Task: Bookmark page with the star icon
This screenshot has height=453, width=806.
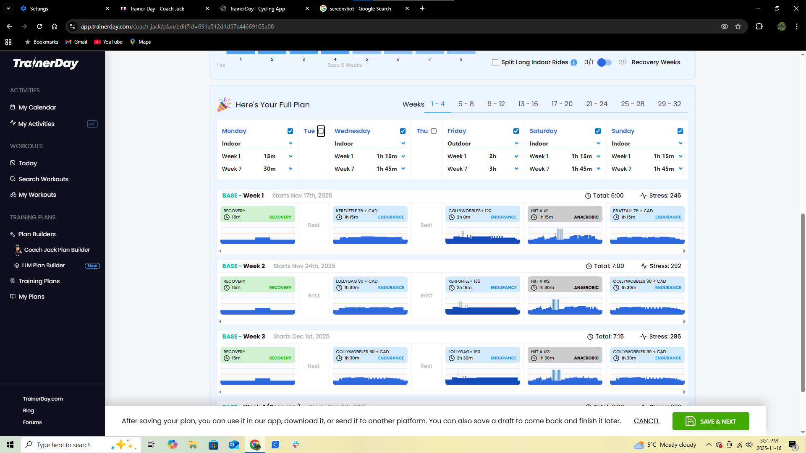Action: 738,26
